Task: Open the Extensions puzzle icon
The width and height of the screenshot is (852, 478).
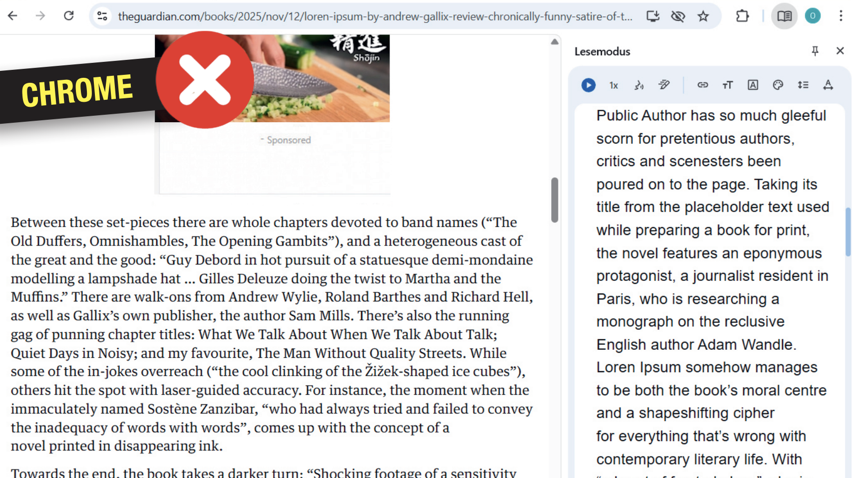Action: (x=742, y=16)
